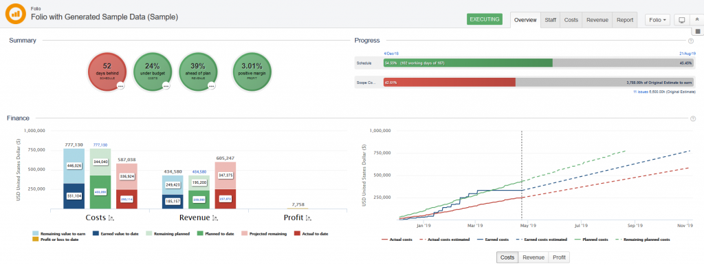Click the orange Folio logo icon

coord(15,14)
